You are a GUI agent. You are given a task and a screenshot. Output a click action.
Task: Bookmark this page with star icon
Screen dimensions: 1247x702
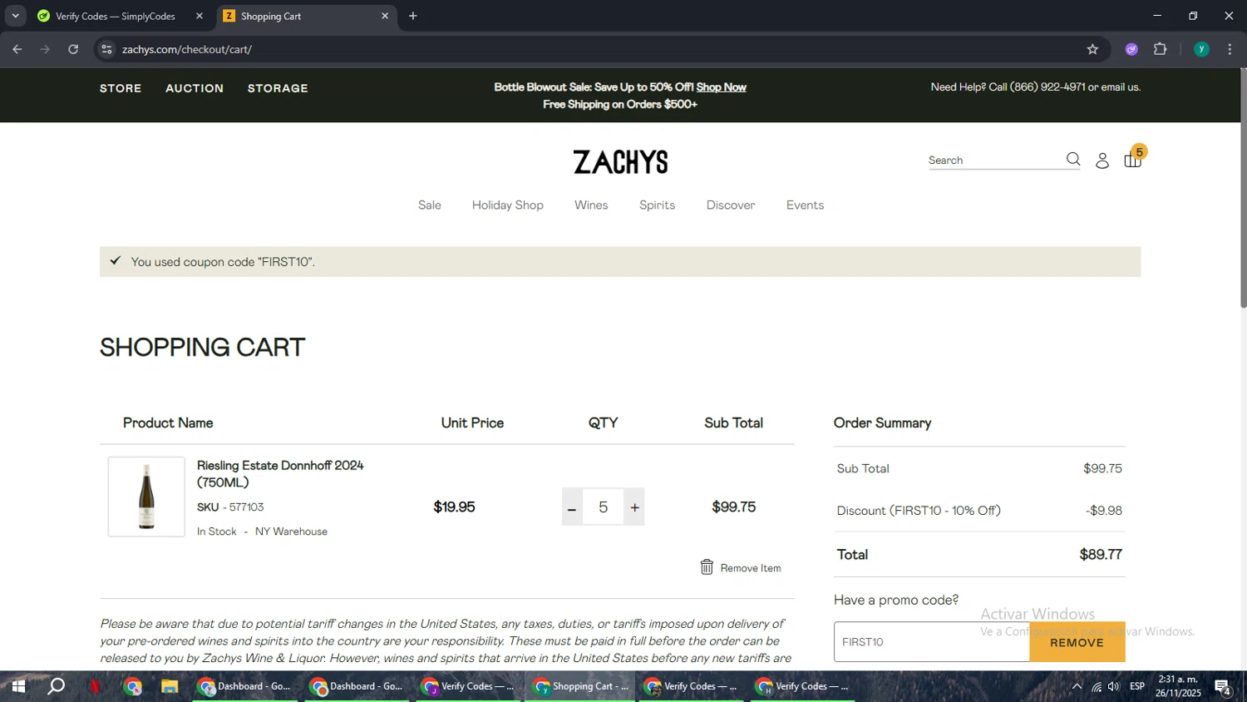(1092, 50)
